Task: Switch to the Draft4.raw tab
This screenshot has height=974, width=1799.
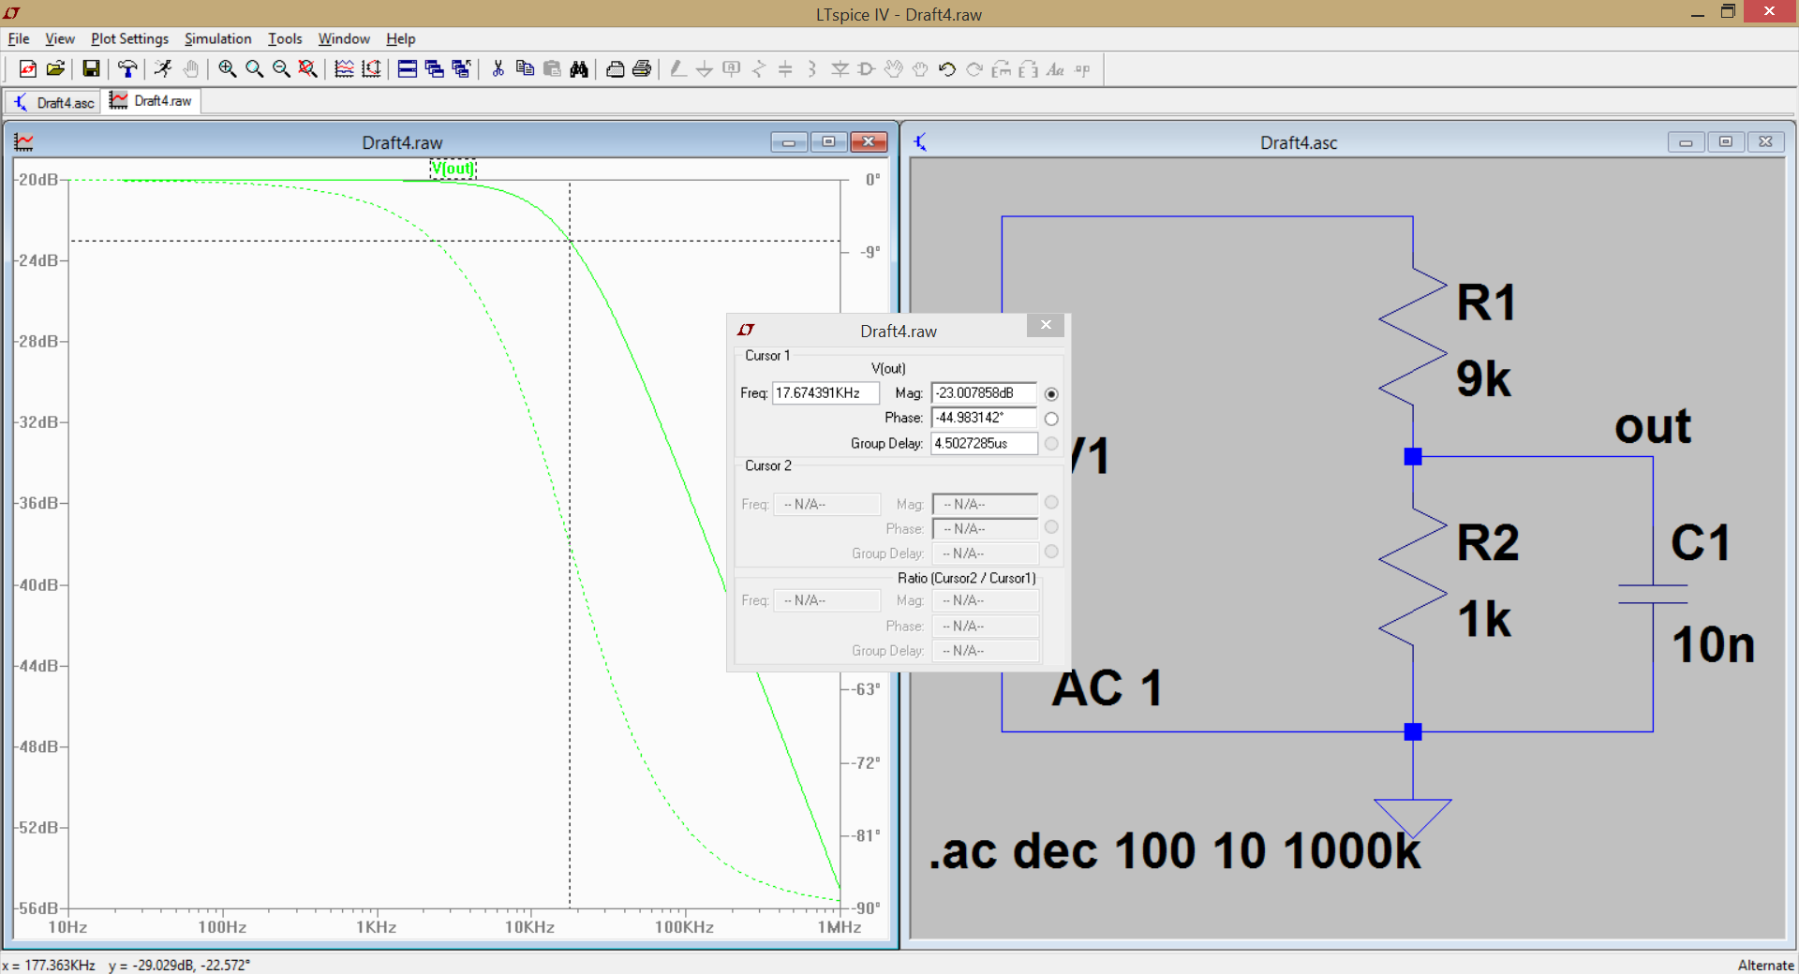Action: click(152, 100)
